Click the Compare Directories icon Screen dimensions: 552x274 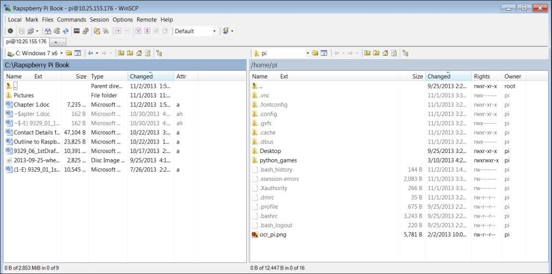tap(47, 31)
